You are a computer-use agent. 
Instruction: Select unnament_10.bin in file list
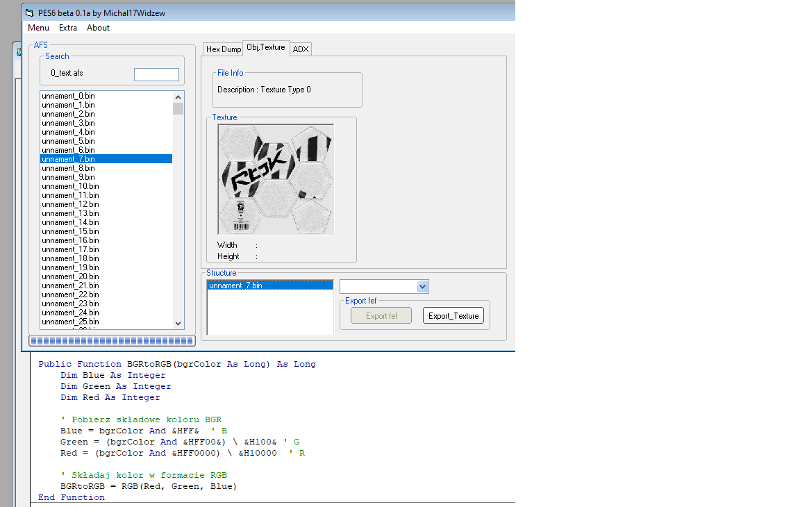click(x=106, y=186)
